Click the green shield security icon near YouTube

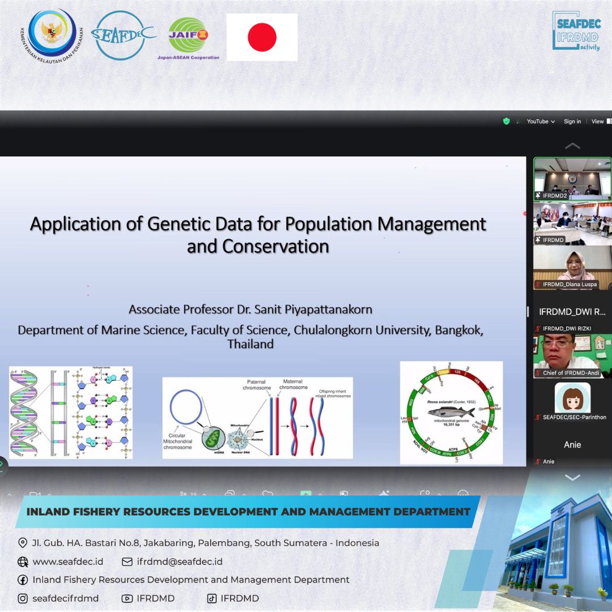[507, 121]
